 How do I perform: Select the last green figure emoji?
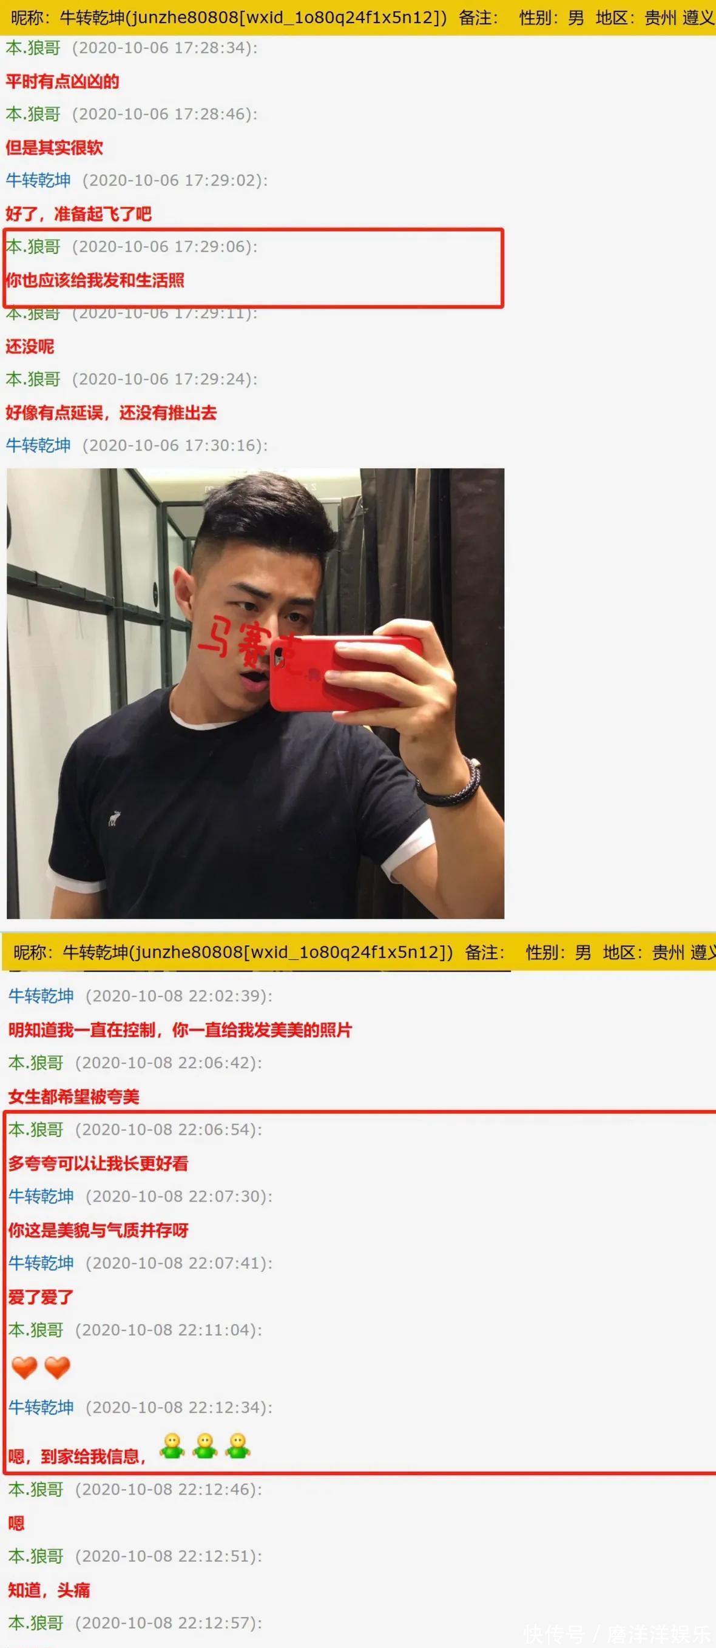click(237, 1446)
